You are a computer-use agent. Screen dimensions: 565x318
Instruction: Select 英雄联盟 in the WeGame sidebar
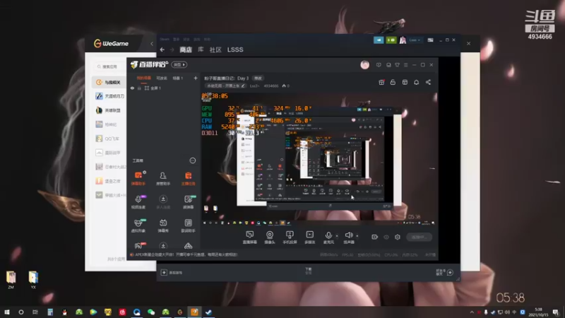(x=108, y=110)
